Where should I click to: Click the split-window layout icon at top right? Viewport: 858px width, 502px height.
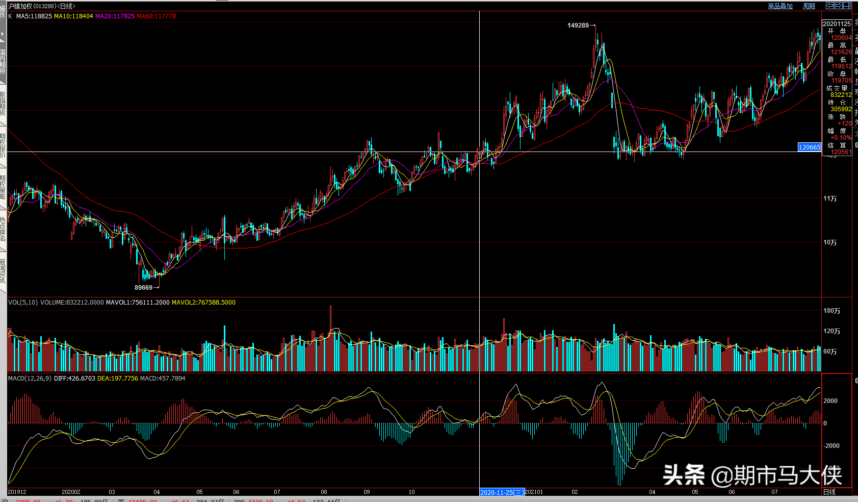tap(847, 6)
